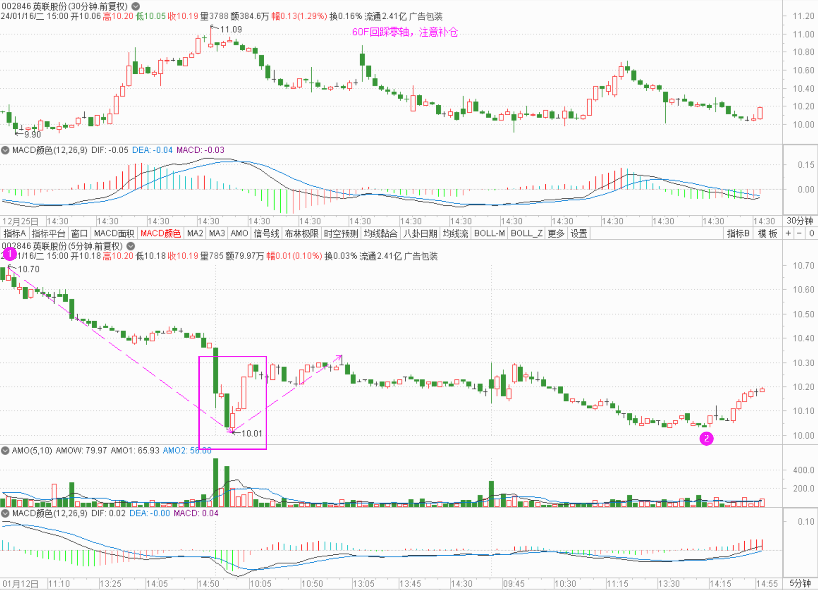This screenshot has height=590, width=818.
Task: Choose the 均线黏合 indicator
Action: (381, 233)
